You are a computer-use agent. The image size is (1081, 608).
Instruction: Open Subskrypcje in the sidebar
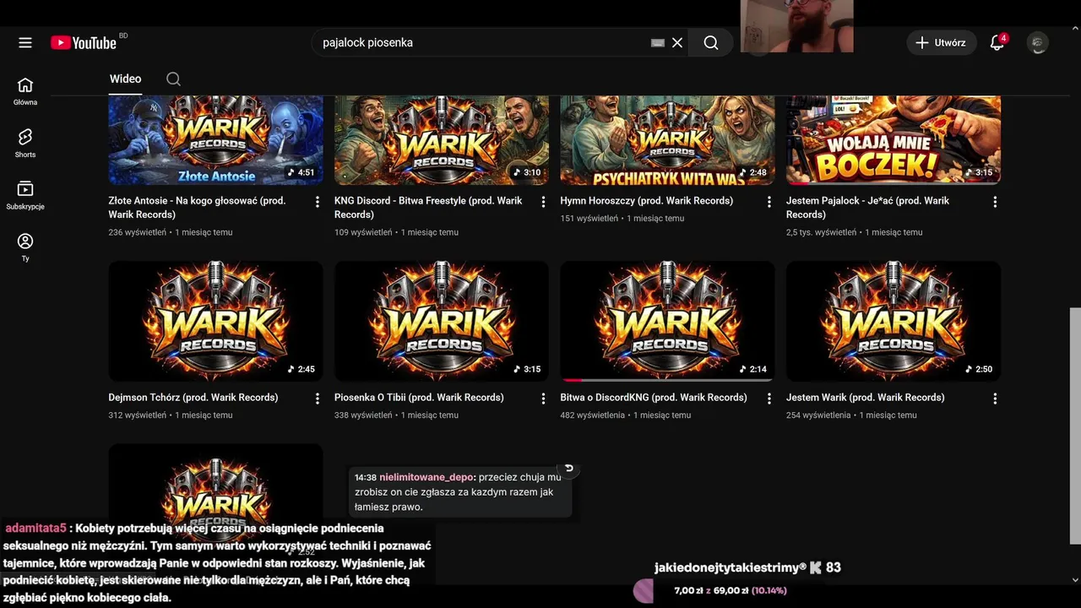pos(25,196)
